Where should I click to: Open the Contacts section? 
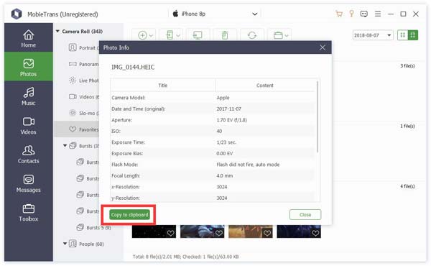point(28,155)
